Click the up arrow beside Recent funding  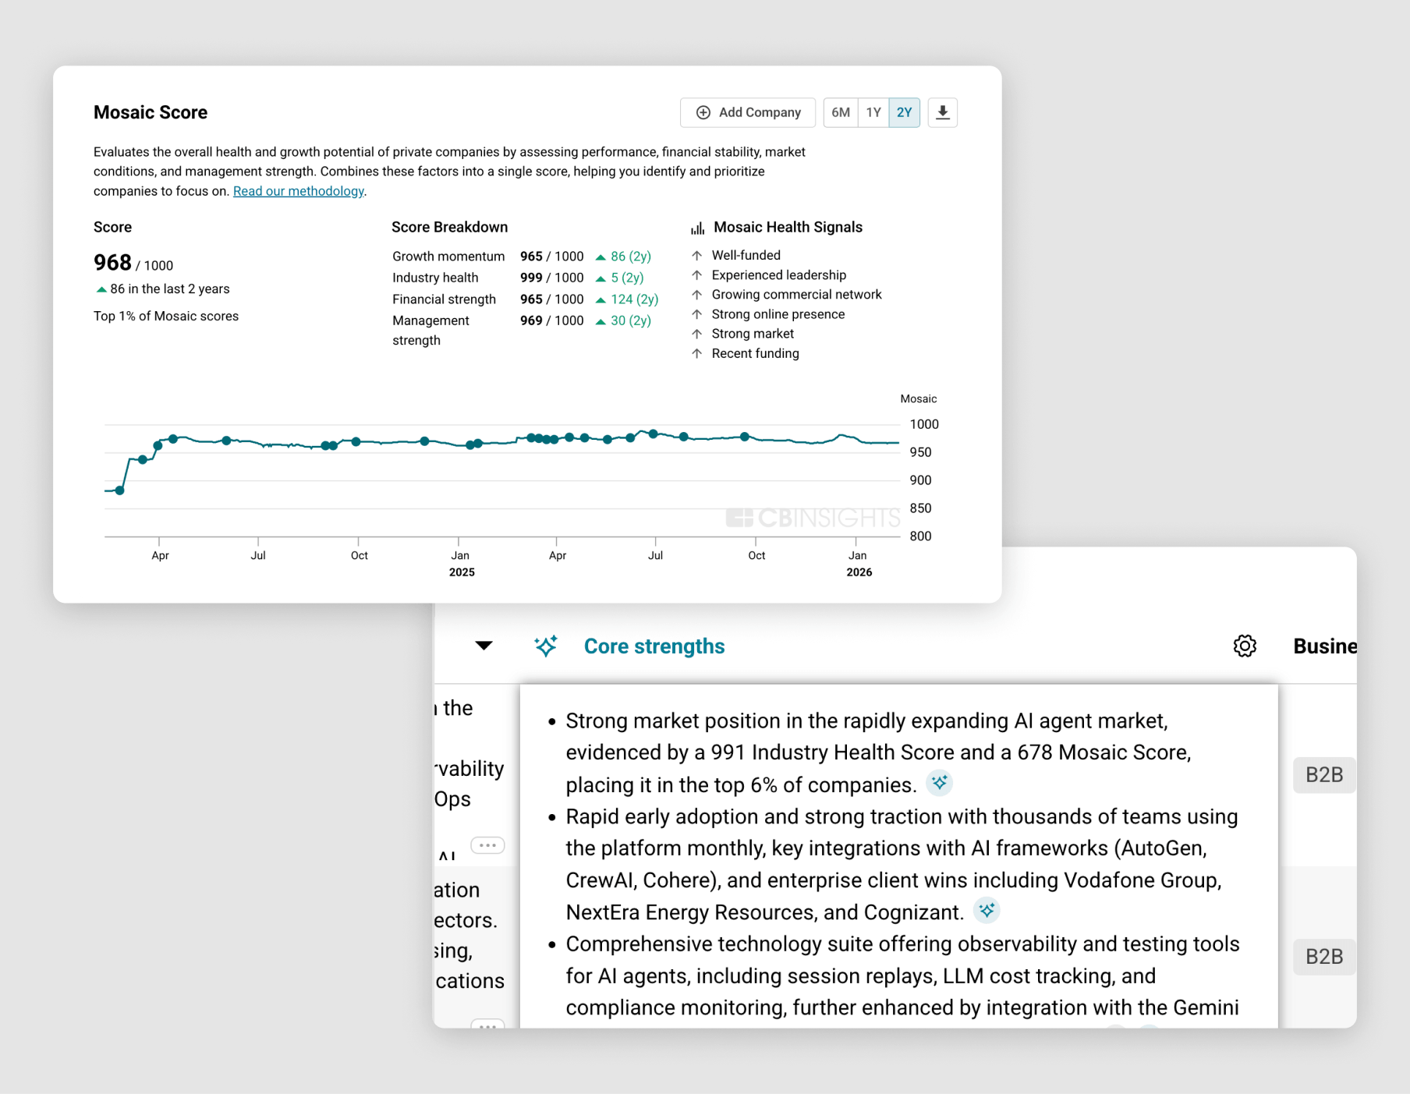click(697, 353)
